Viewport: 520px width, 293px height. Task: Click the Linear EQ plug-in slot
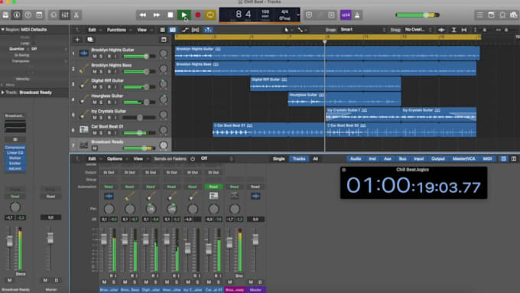tap(15, 153)
